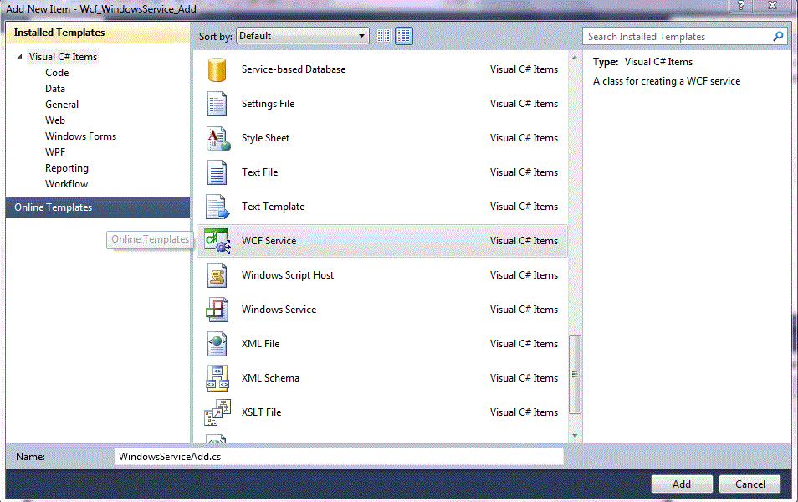Select the XML Schema template icon
Image resolution: width=798 pixels, height=502 pixels.
[x=217, y=377]
